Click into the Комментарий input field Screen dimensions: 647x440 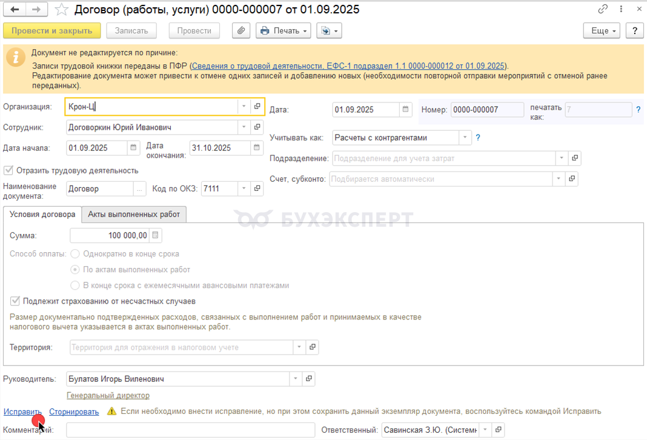tap(190, 430)
